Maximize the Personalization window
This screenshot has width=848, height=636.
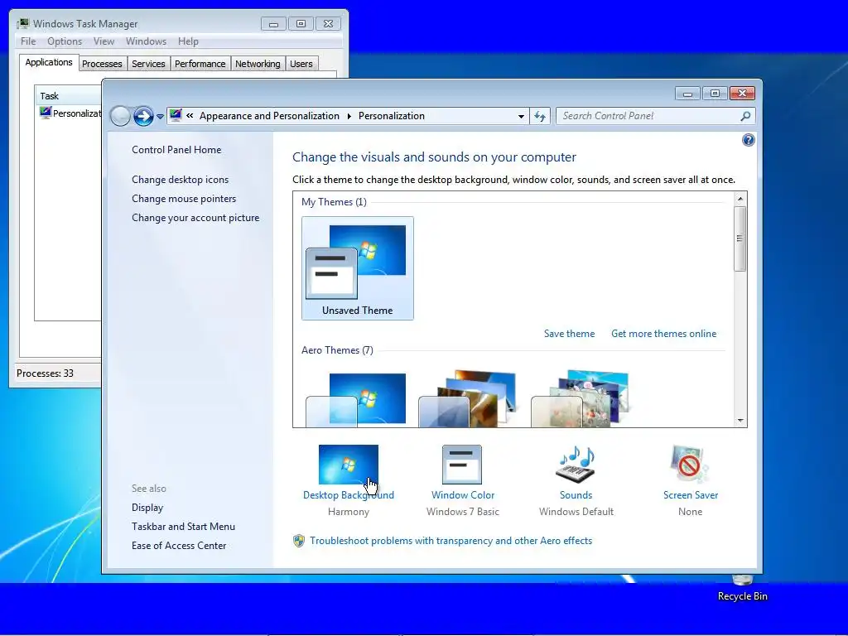[715, 94]
